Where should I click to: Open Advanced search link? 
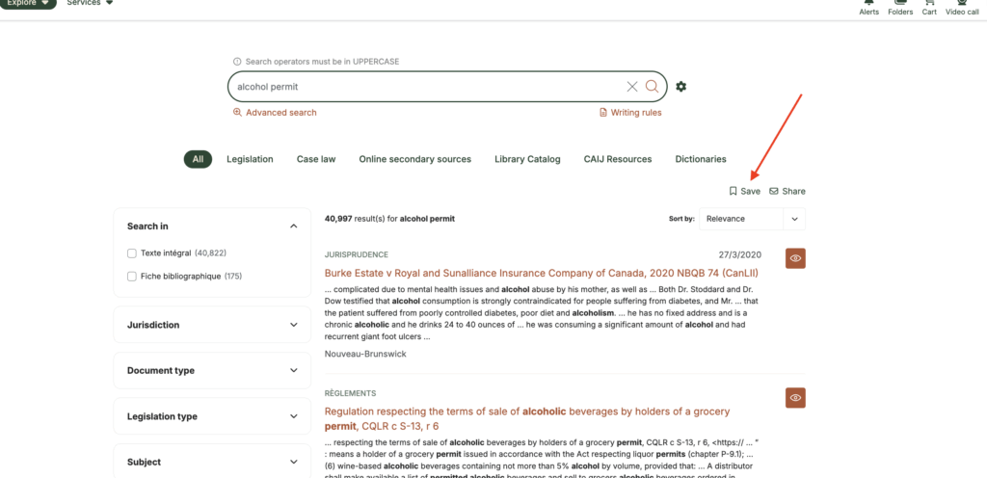pyautogui.click(x=275, y=113)
